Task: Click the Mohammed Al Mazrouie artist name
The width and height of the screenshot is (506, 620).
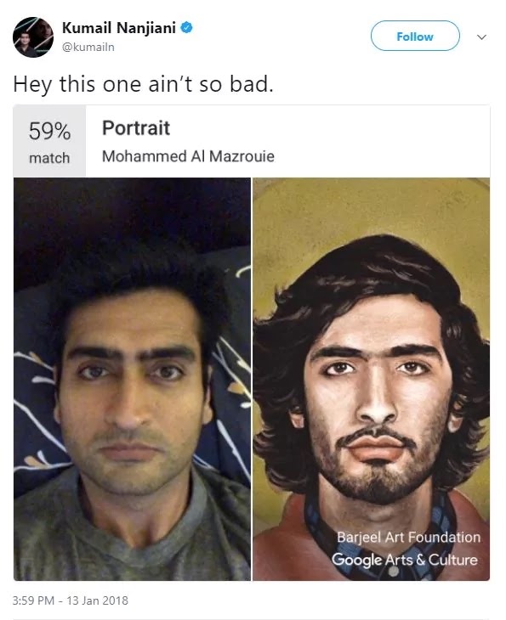Action: [x=188, y=156]
